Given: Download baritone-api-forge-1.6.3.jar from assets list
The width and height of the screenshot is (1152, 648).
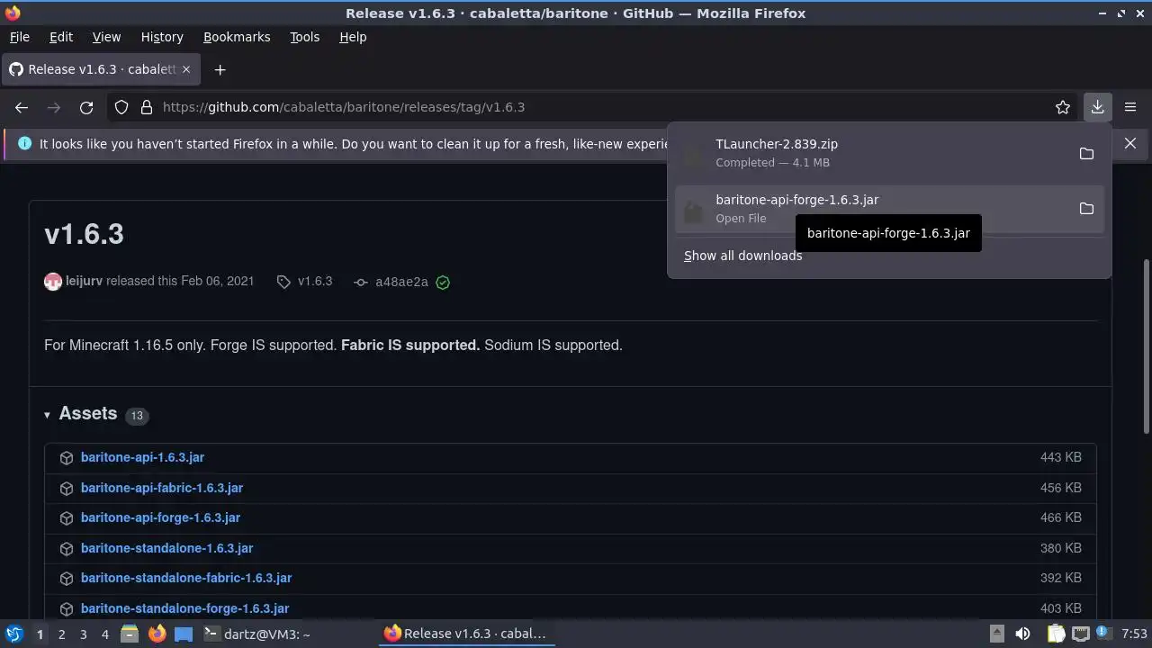Looking at the screenshot, I should coord(160,517).
